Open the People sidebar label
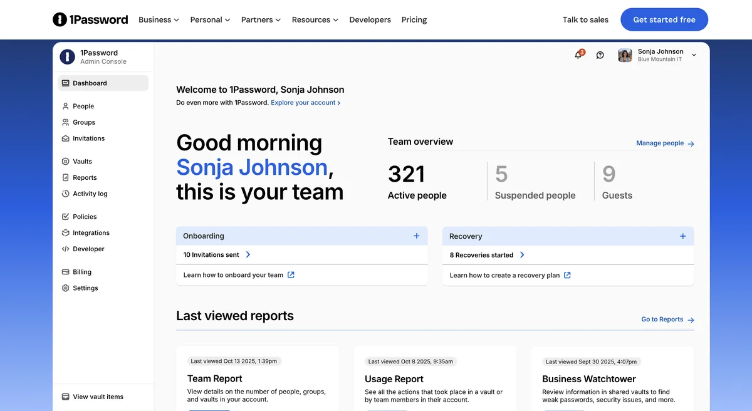 pyautogui.click(x=83, y=107)
